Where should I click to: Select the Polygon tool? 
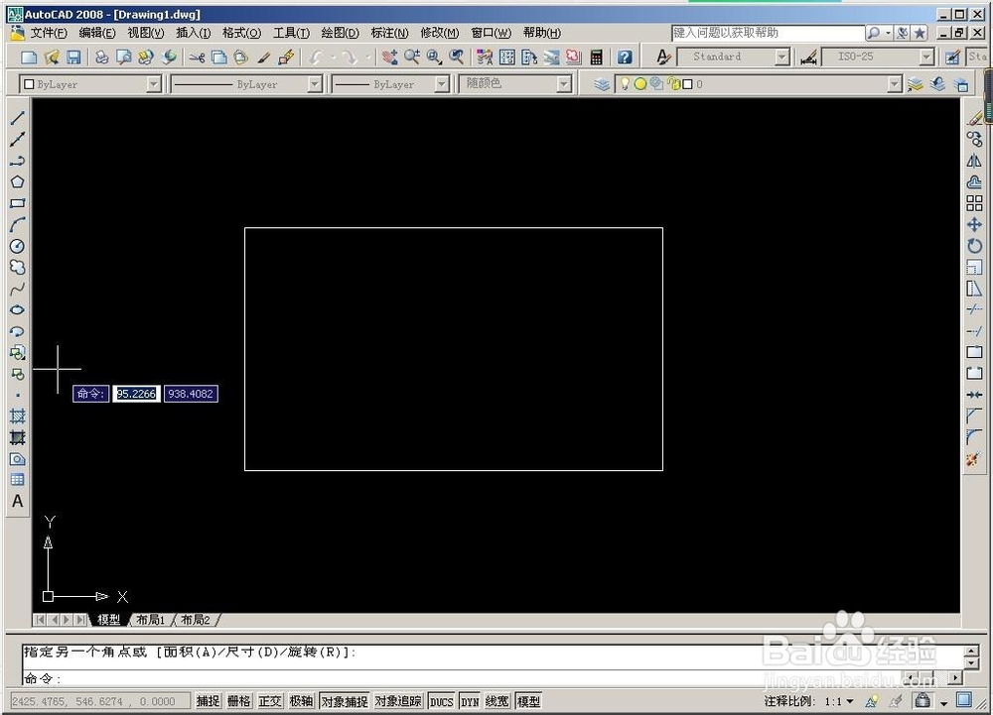coord(17,182)
